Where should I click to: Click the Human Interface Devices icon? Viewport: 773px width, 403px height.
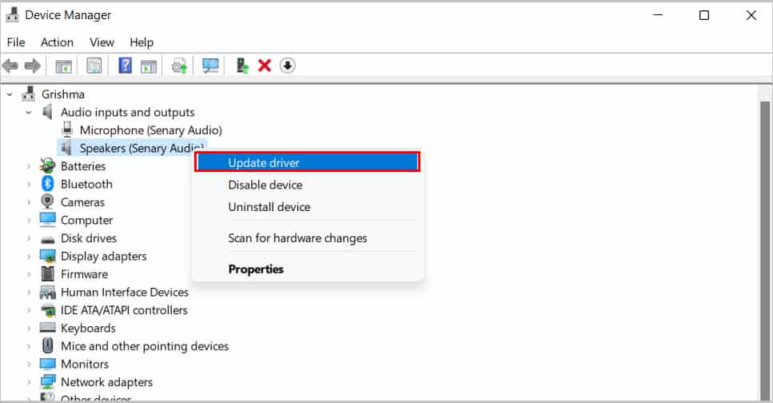click(48, 292)
